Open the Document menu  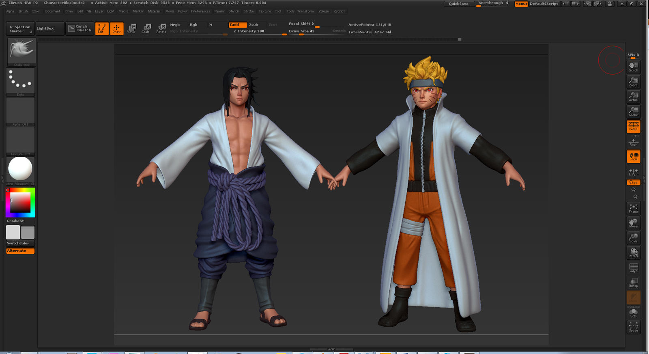click(52, 11)
